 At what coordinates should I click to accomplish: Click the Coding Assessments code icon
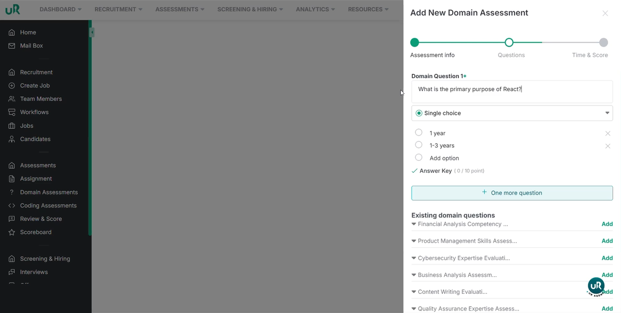12,206
